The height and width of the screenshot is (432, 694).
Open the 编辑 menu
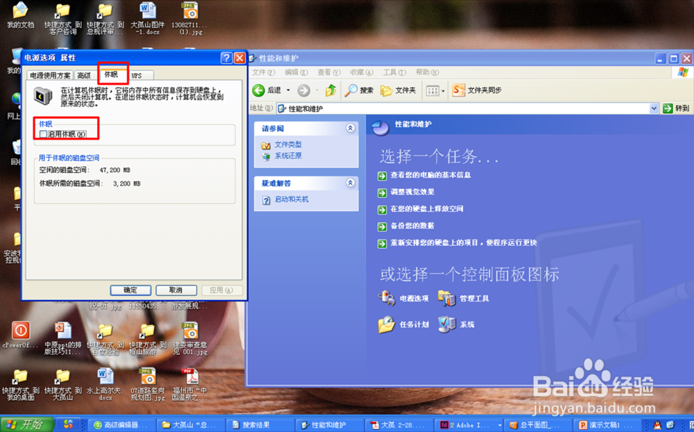(x=296, y=72)
